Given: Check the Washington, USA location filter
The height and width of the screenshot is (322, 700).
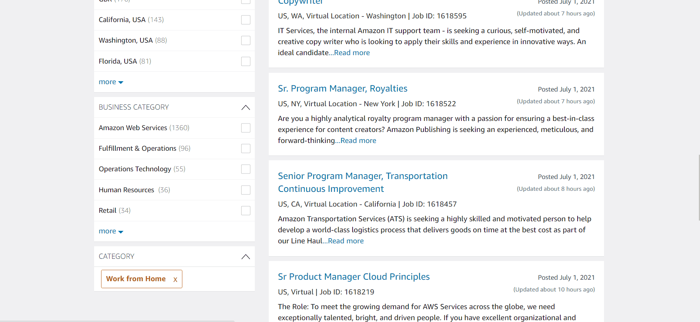Looking at the screenshot, I should [x=245, y=40].
